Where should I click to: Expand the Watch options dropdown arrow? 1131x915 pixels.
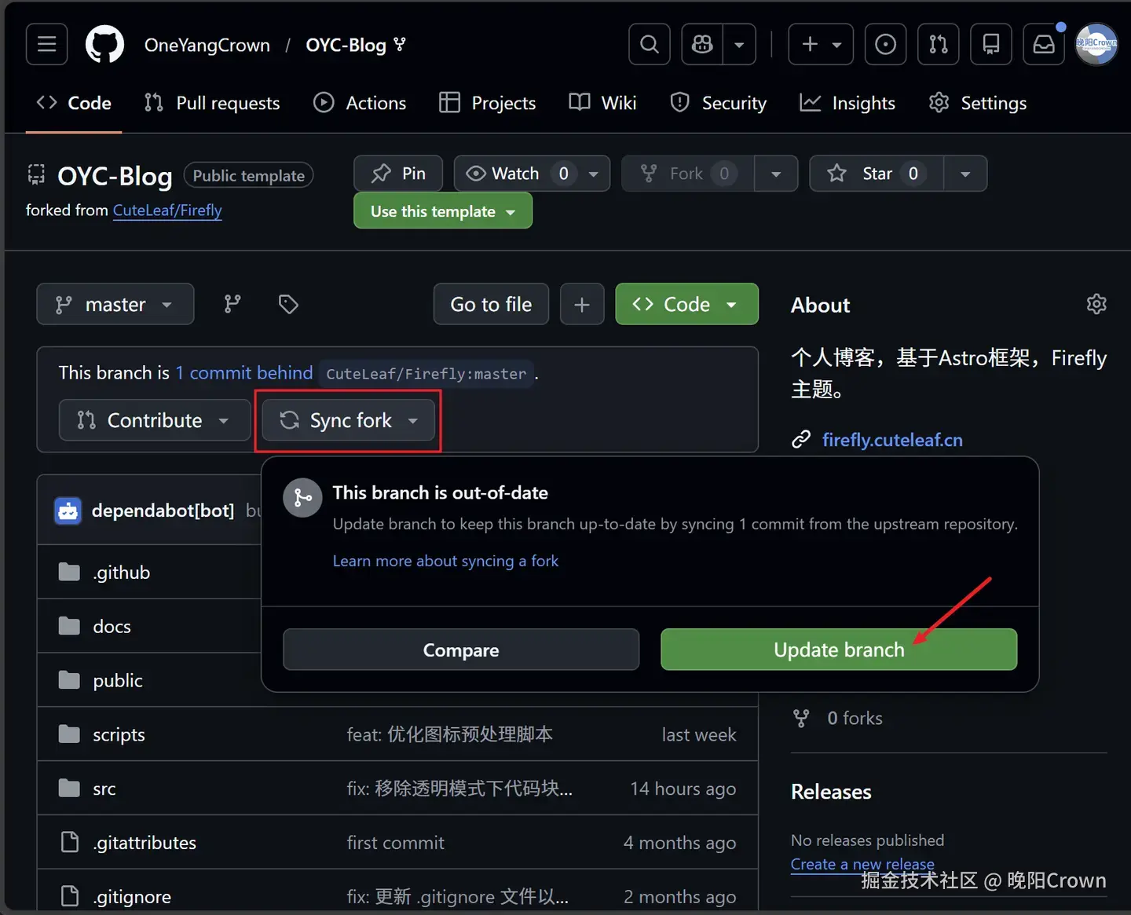pos(595,174)
